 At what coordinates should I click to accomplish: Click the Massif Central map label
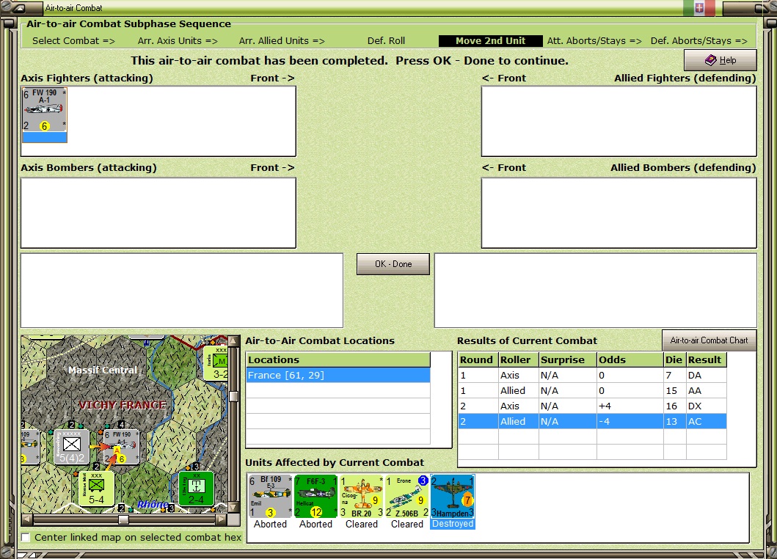103,370
